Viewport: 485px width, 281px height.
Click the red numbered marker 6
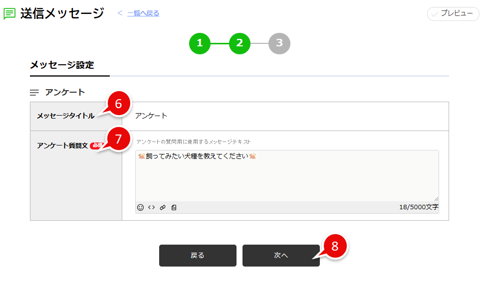click(118, 104)
